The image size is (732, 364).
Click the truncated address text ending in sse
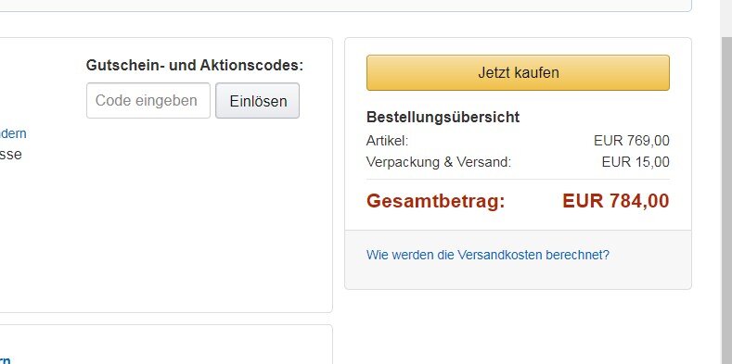click(x=11, y=155)
